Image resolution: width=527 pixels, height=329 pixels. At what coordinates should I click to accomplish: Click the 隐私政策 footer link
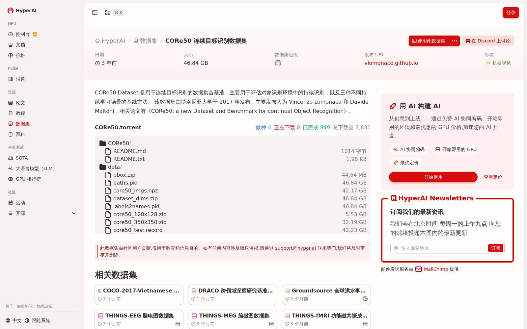tap(45, 306)
